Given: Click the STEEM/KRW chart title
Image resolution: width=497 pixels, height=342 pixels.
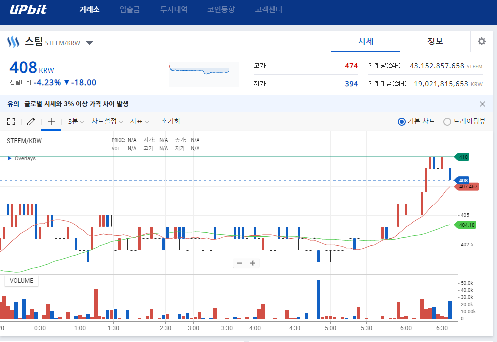Looking at the screenshot, I should [24, 141].
